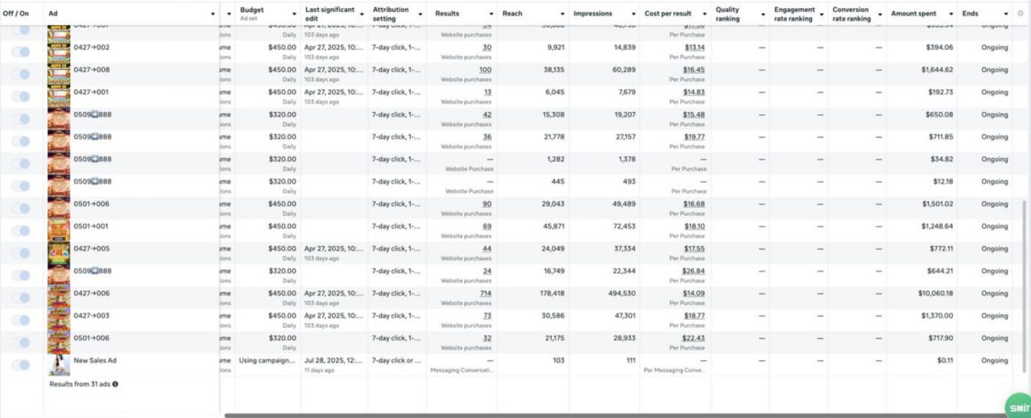Click the $14.09 cost per result link
The image size is (1031, 418).
pyautogui.click(x=694, y=293)
